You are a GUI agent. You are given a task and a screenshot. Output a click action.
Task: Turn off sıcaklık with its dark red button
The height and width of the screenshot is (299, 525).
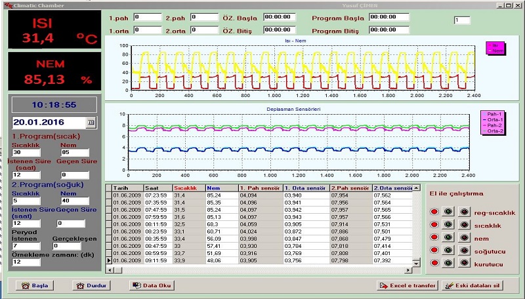click(464, 224)
